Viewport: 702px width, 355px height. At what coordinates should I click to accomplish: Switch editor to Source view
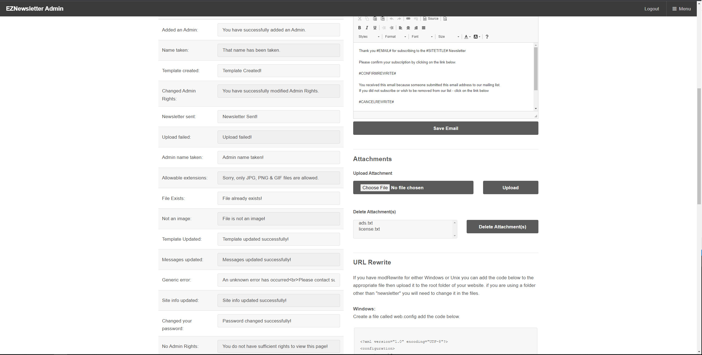[x=431, y=19]
